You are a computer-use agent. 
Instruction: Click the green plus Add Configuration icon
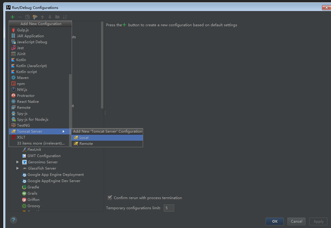(x=13, y=17)
